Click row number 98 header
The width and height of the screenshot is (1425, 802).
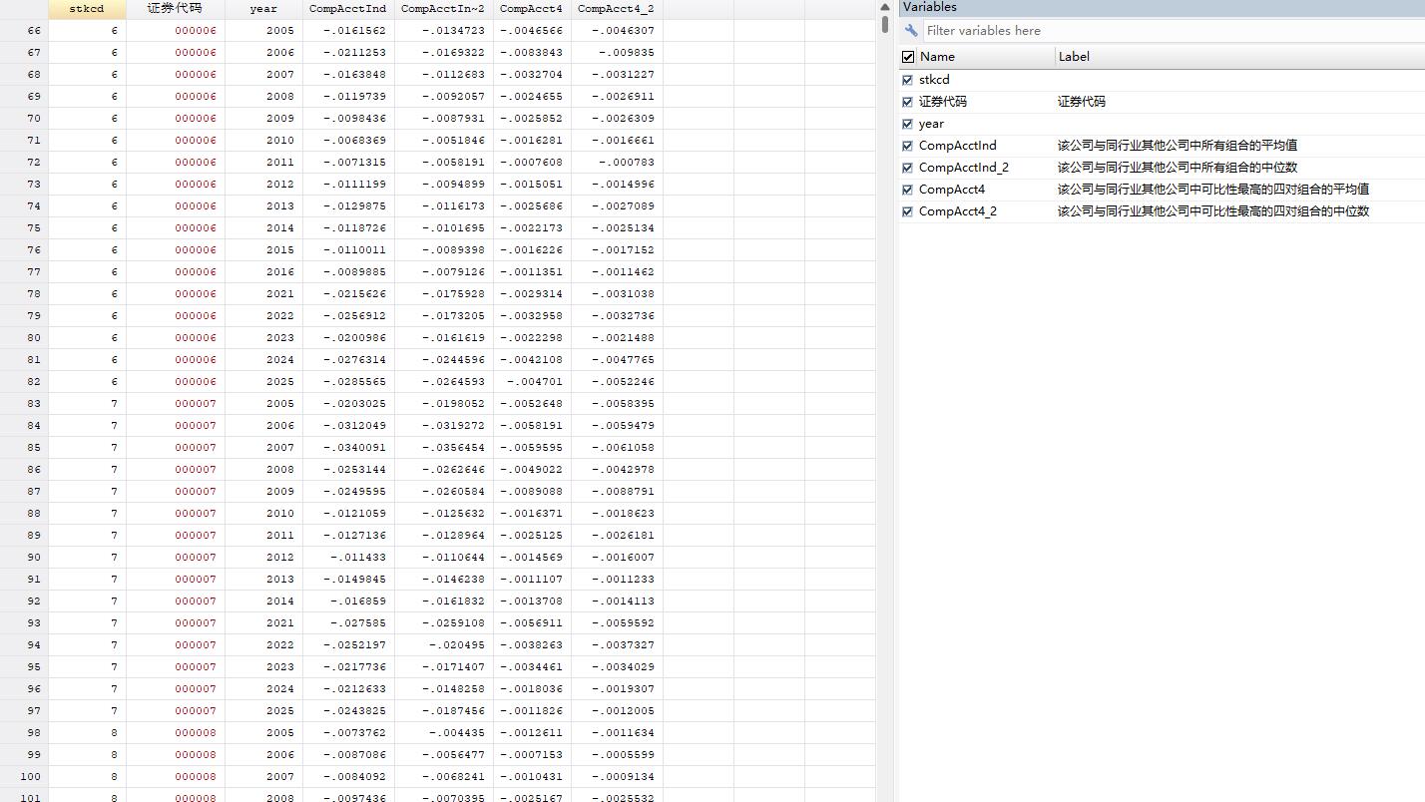pyautogui.click(x=24, y=733)
